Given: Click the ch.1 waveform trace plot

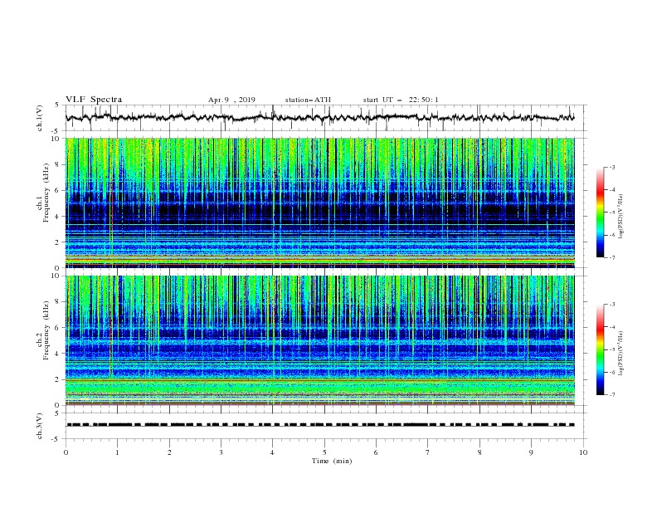Looking at the screenshot, I should [320, 118].
